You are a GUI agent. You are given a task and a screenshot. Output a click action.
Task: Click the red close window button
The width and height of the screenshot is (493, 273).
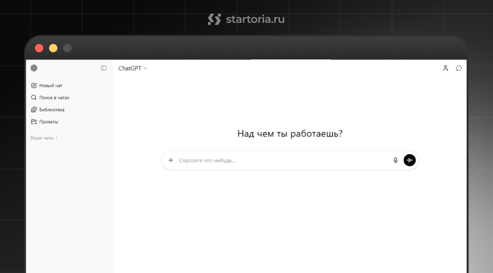coord(39,48)
